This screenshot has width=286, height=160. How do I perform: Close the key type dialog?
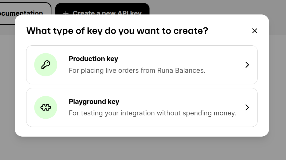255,31
